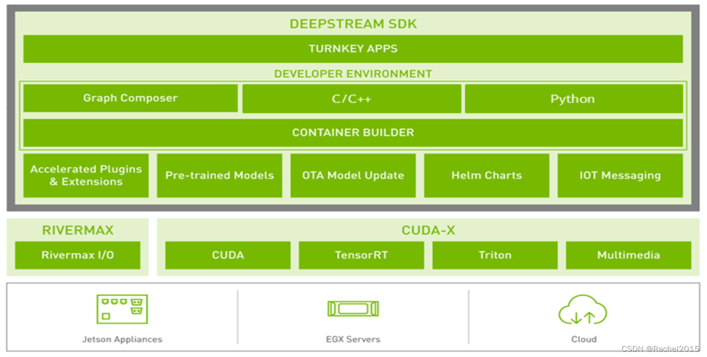Click the OTA Model Update block
Viewport: 707px width, 357px height.
tap(353, 175)
